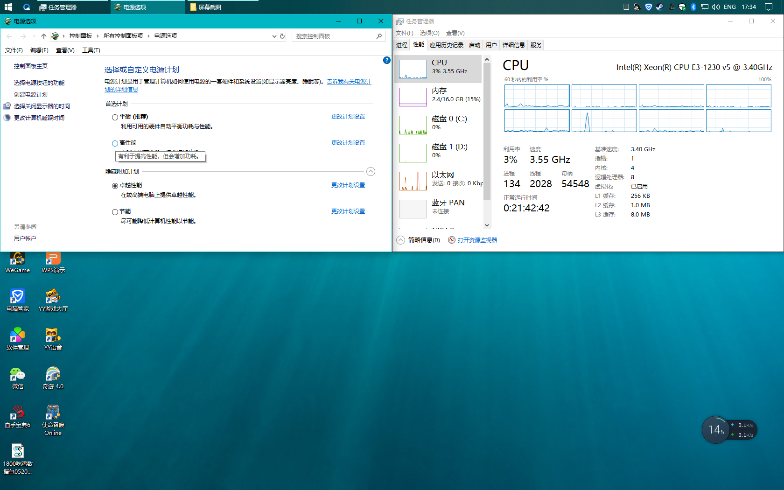784x490 pixels.
Task: Open the 选项(O) menu in Task Manager
Action: coord(429,33)
